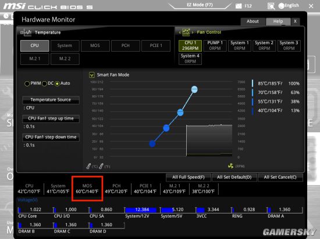Select the System temperature tab
Screen dimensions: 320x239
pyautogui.click(x=65, y=46)
